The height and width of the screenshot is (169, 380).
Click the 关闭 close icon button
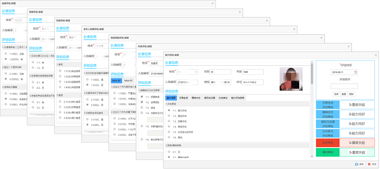pos(371,163)
